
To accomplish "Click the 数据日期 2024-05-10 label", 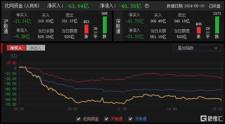I will 185,6.
